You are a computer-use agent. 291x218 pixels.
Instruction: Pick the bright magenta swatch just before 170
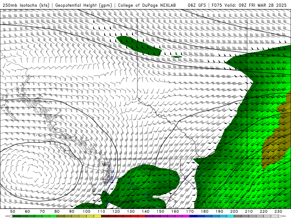coord(186,216)
